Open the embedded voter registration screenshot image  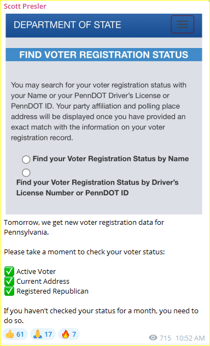pos(104,114)
